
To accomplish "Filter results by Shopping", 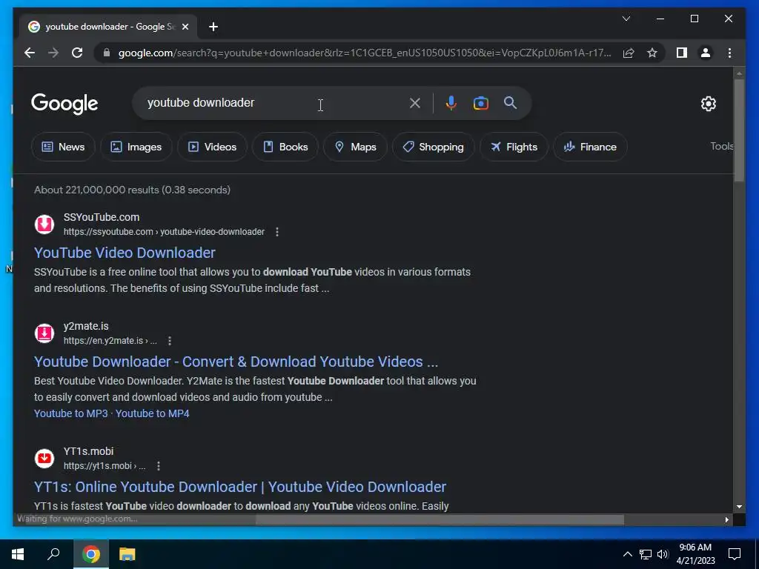I will pos(433,147).
